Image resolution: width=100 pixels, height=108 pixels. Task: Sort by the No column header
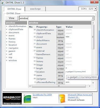point(31,27)
